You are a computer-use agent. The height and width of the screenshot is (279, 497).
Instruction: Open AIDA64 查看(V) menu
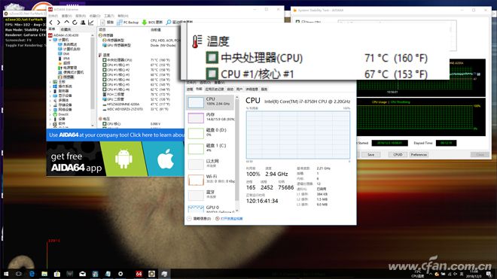tap(66, 16)
